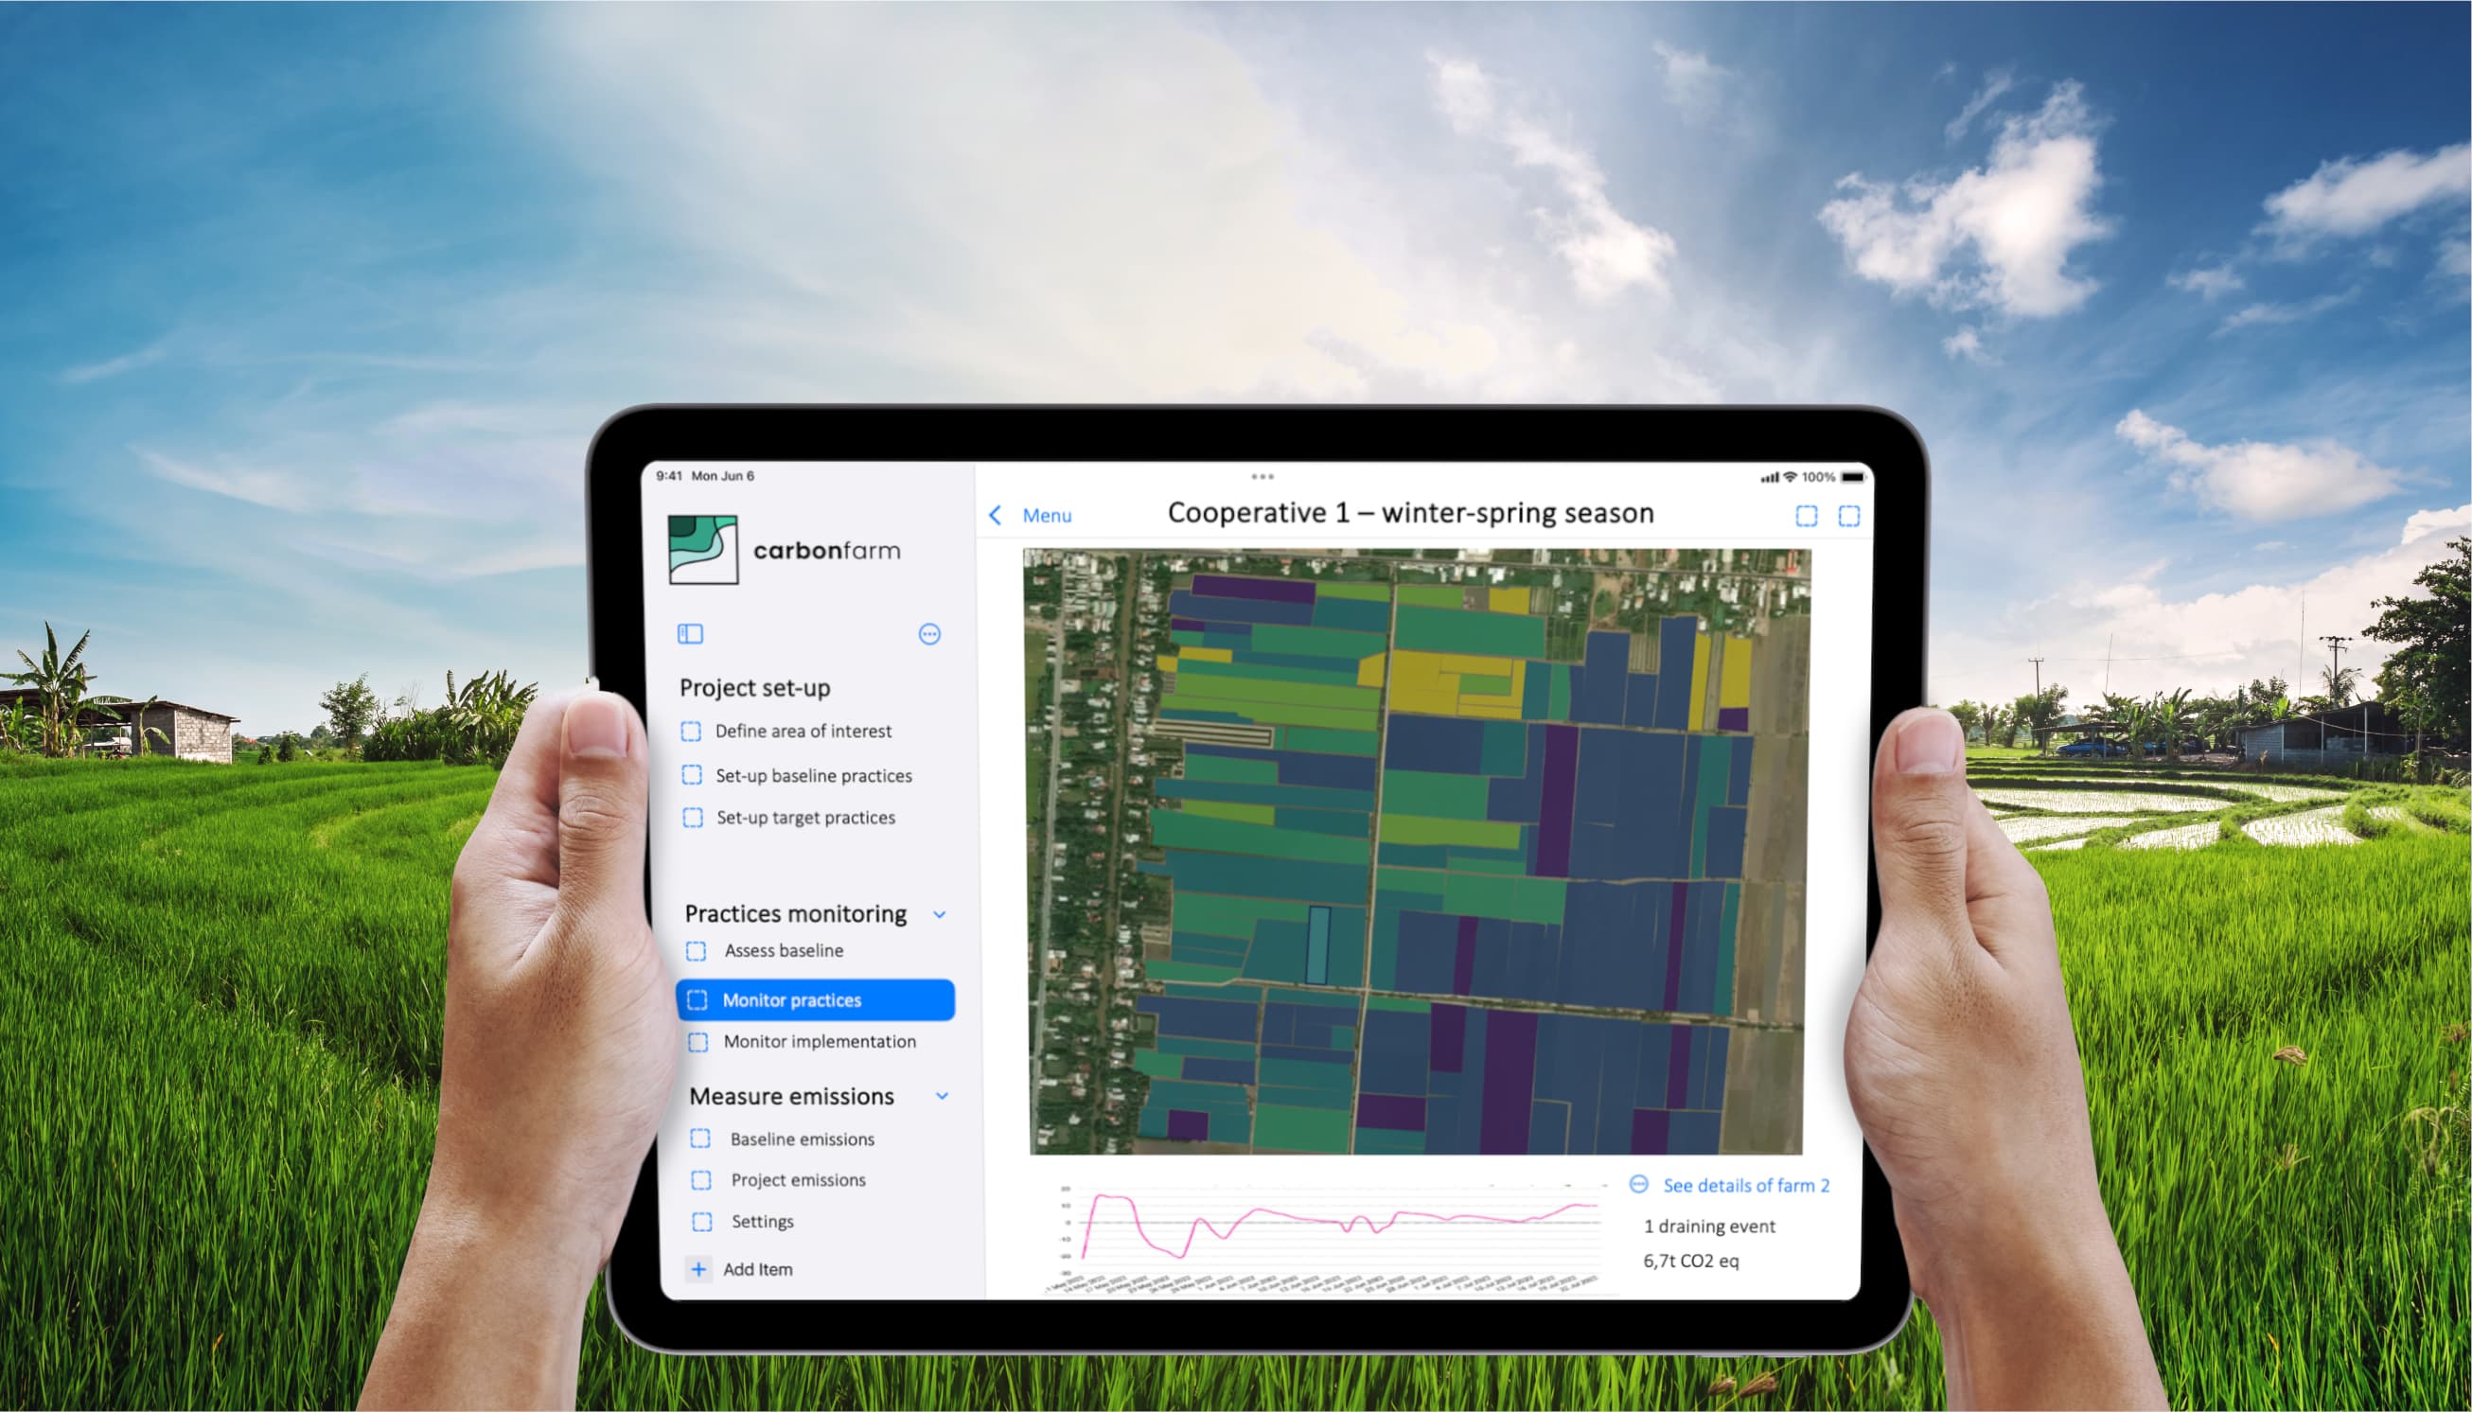Tap the battery indicator in status bar
This screenshot has height=1412, width=2472.
[x=1852, y=477]
